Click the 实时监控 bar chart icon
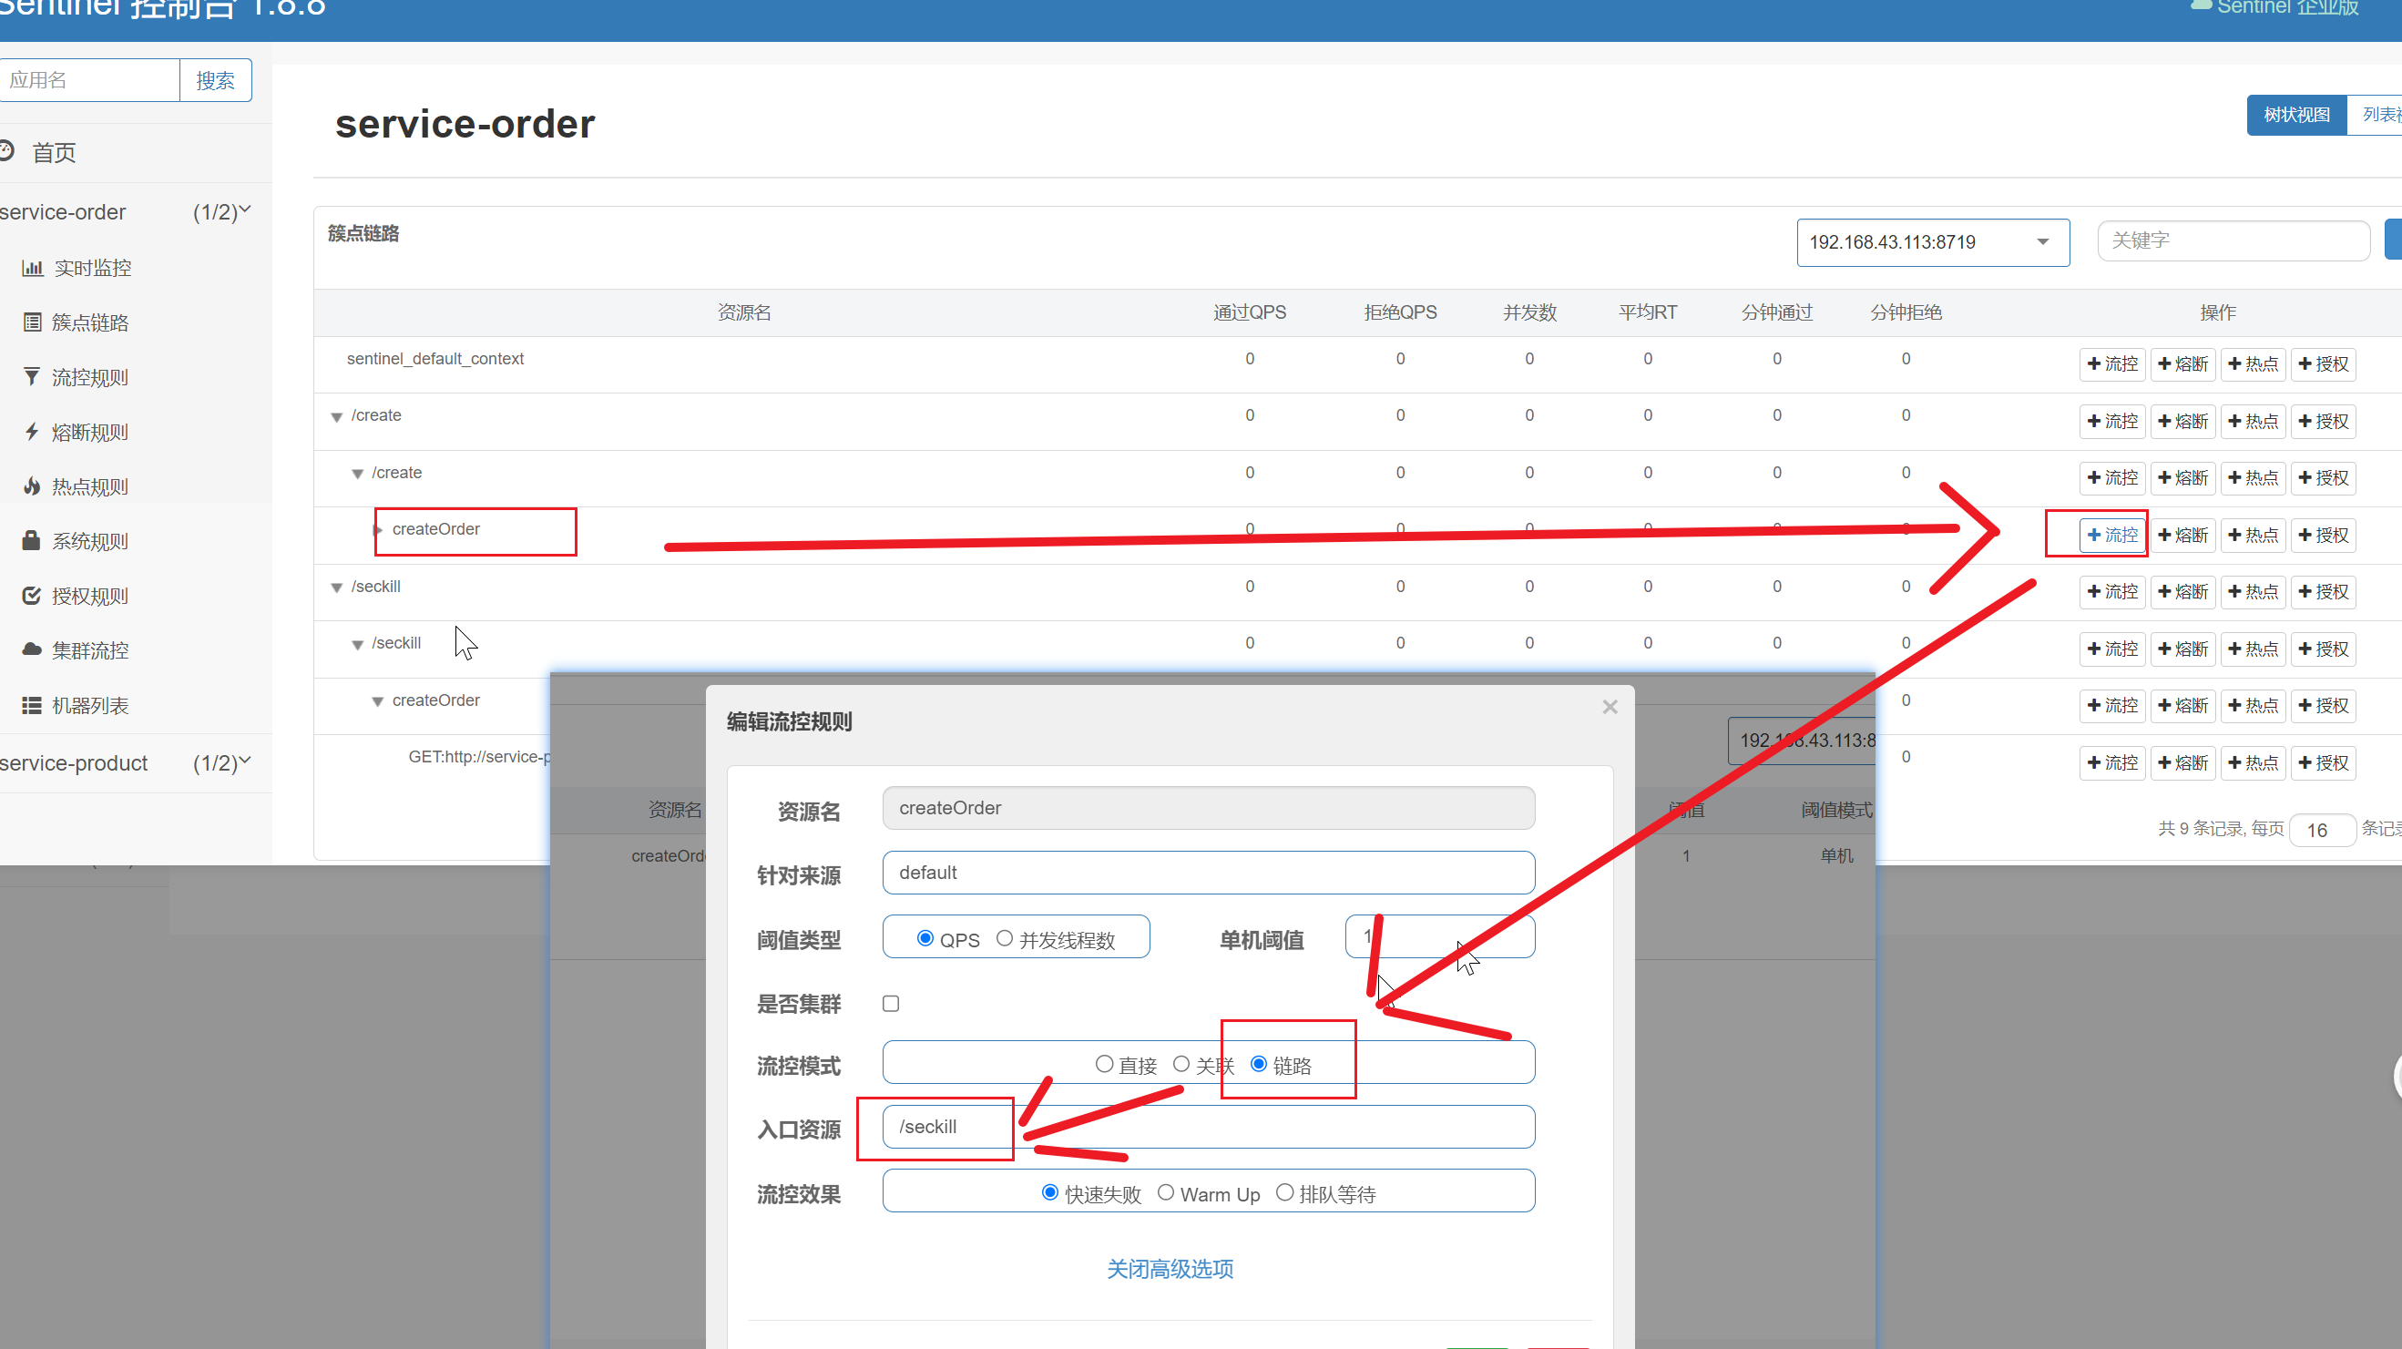 pos(33,269)
